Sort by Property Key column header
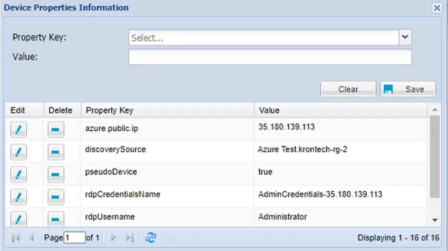Screen dimensions: 448x251 (x=168, y=110)
